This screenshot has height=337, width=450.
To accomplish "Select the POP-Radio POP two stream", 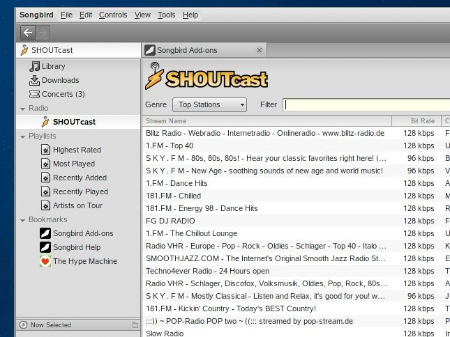I will click(297, 321).
